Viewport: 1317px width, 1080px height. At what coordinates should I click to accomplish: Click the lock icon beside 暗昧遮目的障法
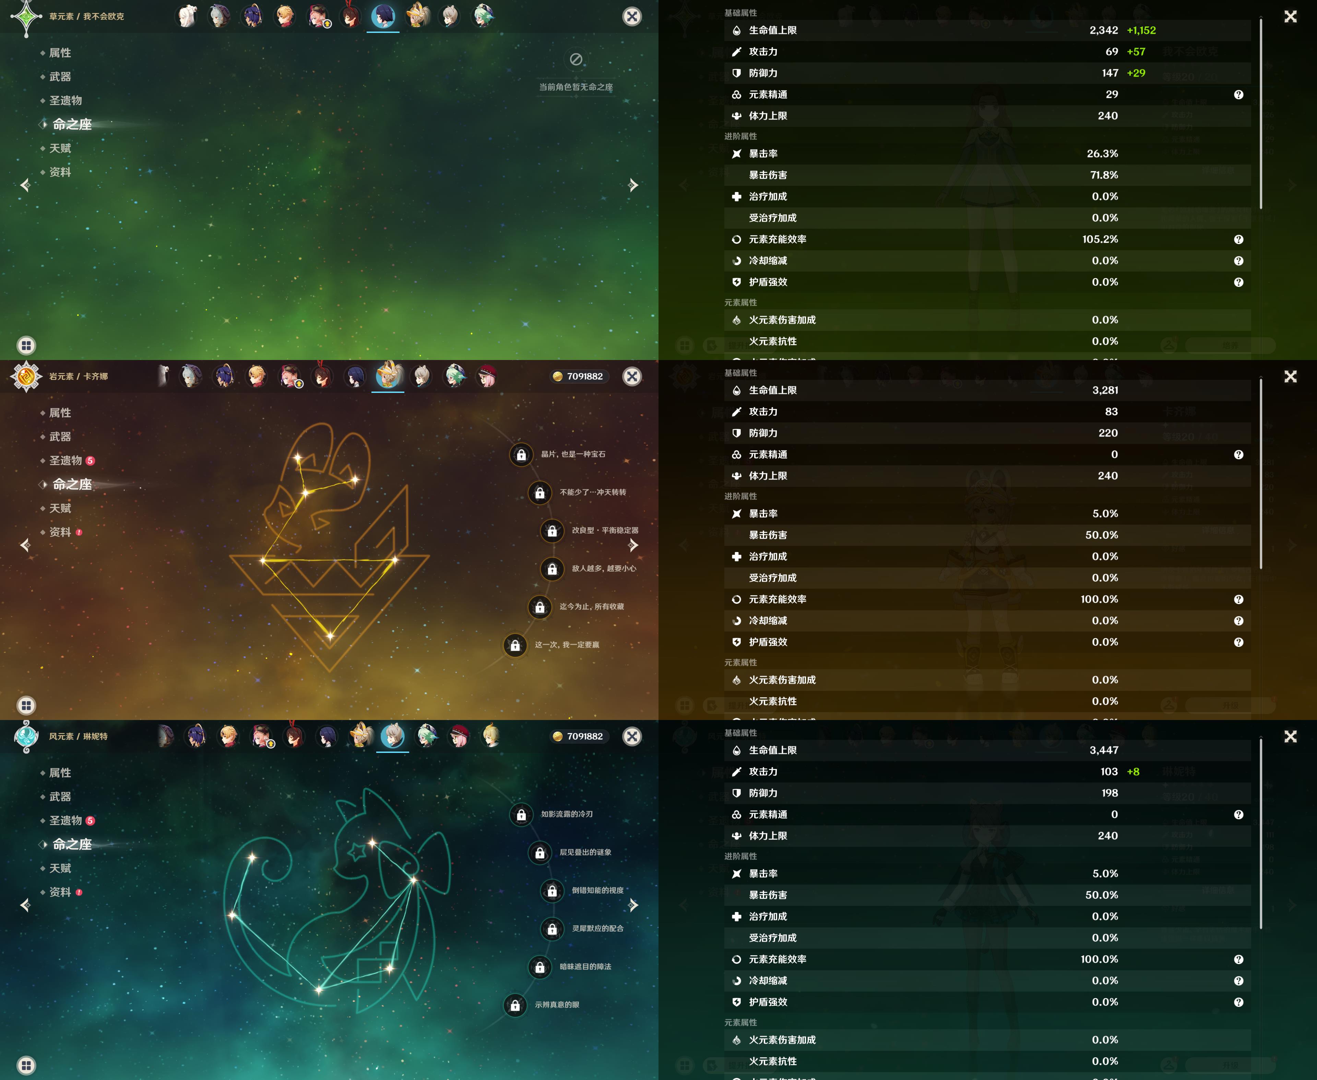(540, 968)
